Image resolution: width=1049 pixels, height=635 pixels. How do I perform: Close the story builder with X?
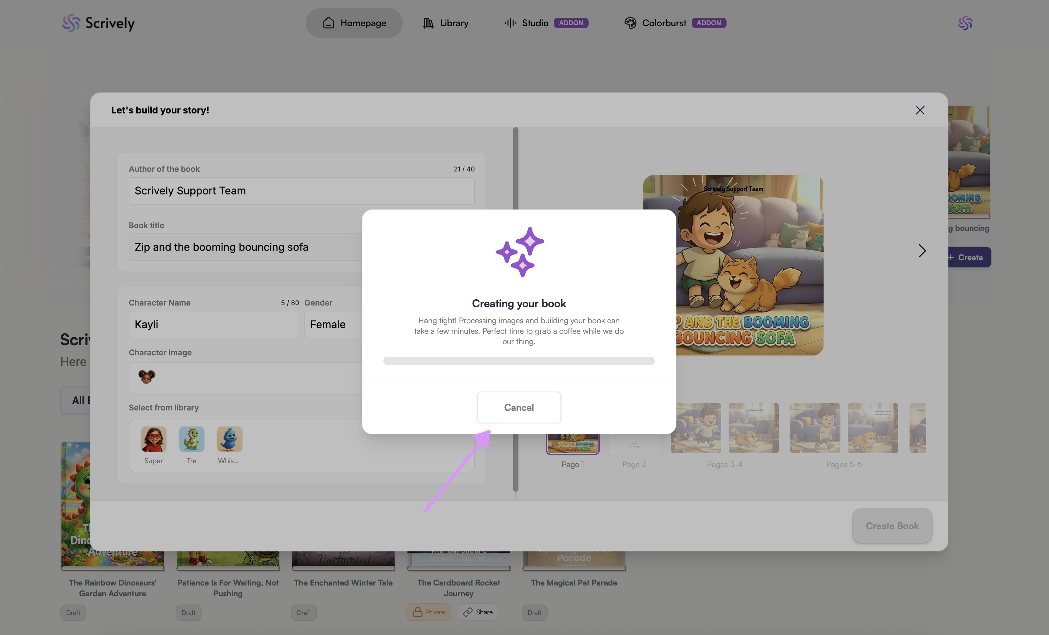tap(920, 110)
